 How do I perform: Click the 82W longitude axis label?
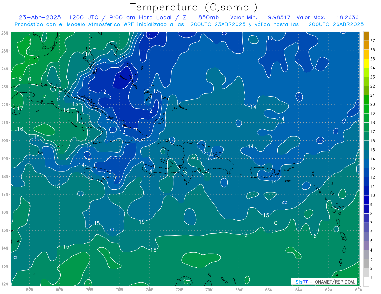30,290
